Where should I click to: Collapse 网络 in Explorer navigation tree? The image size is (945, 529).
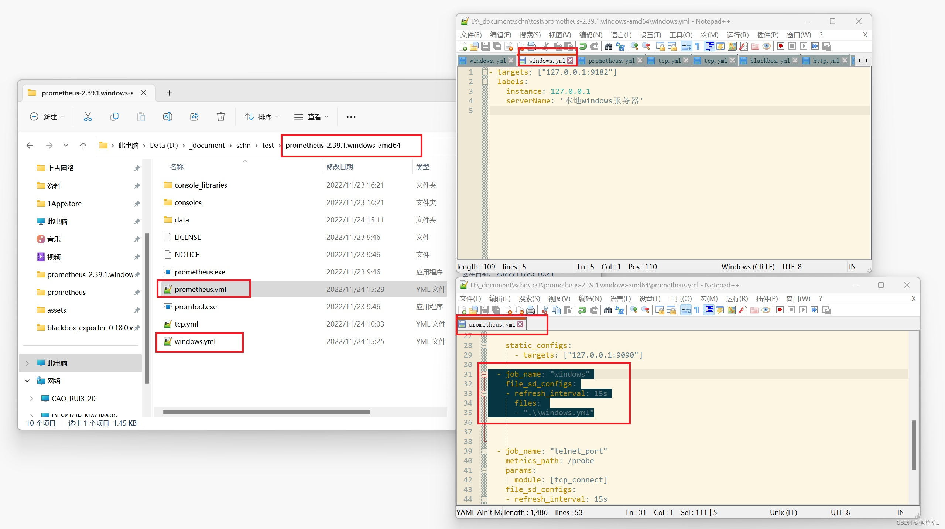(27, 381)
